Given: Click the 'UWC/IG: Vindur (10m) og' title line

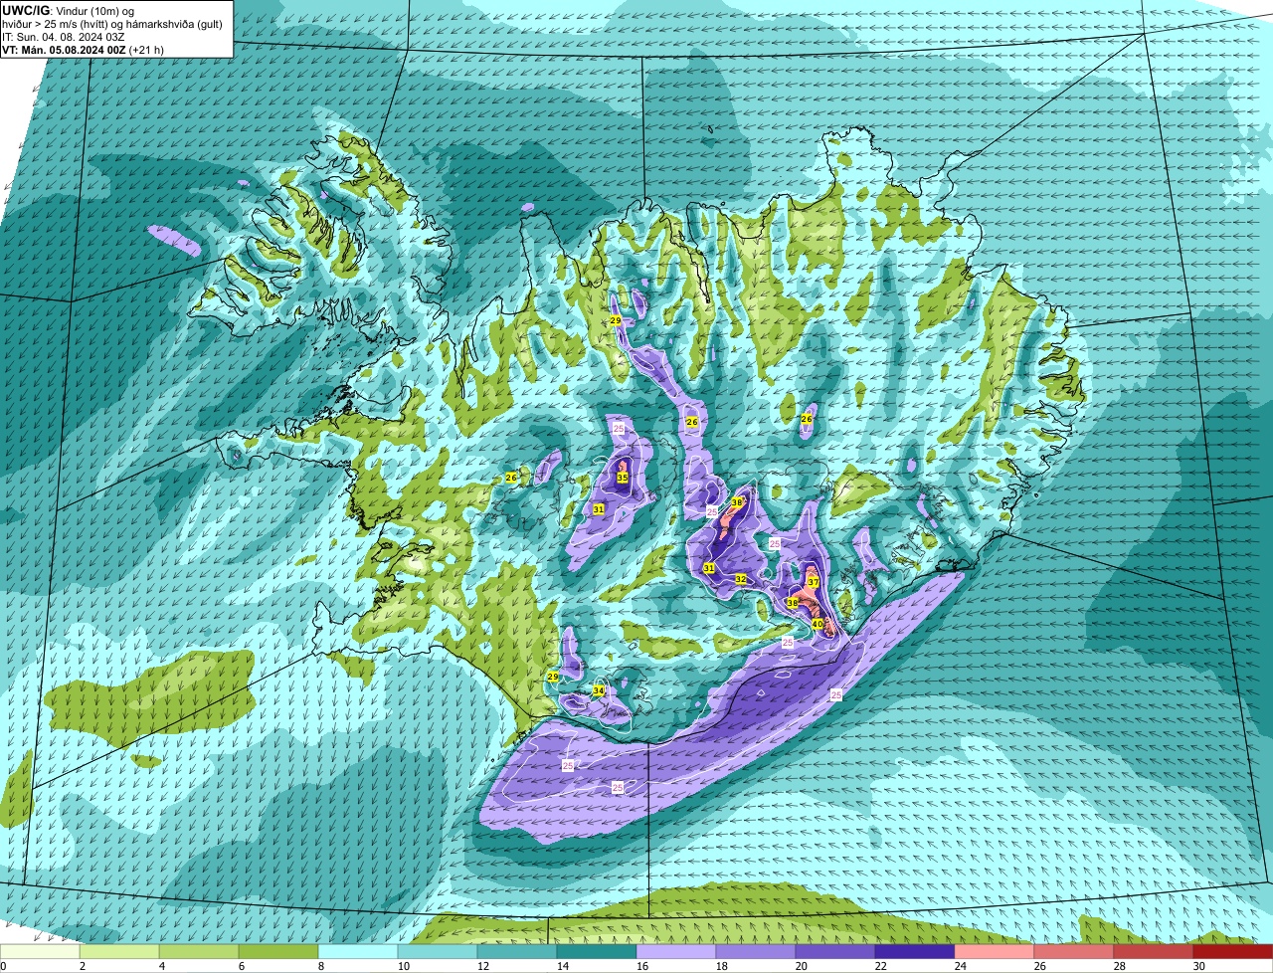Looking at the screenshot, I should (x=69, y=10).
